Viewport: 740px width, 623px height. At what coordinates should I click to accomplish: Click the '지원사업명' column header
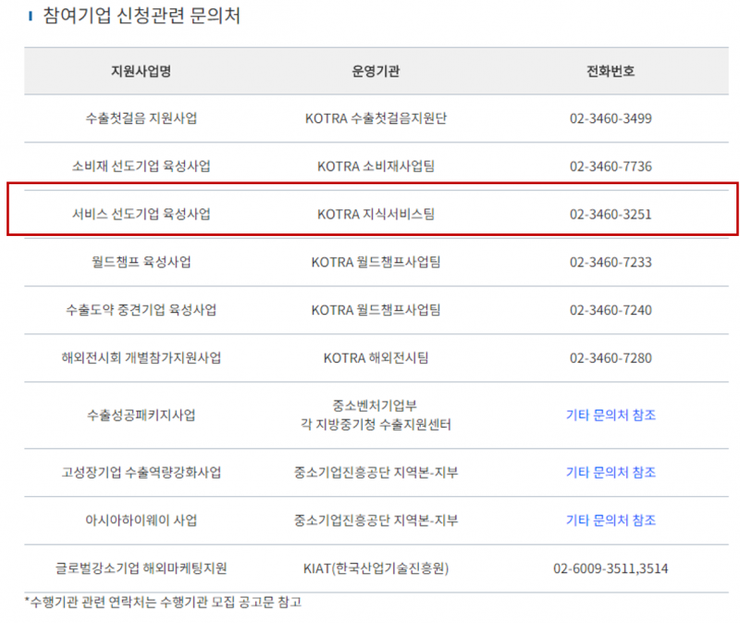click(x=141, y=71)
